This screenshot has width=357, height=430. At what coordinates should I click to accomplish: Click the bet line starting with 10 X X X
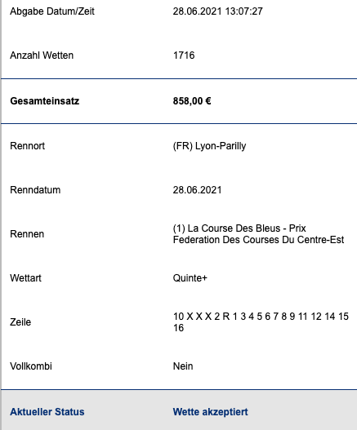click(x=261, y=322)
